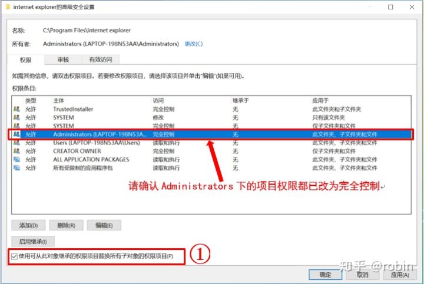Viewport: 424px width, 284px height.
Task: Click the user icon of the Users row
Action: tap(16, 142)
